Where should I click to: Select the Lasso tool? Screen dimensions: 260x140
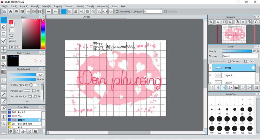click(x=4, y=87)
